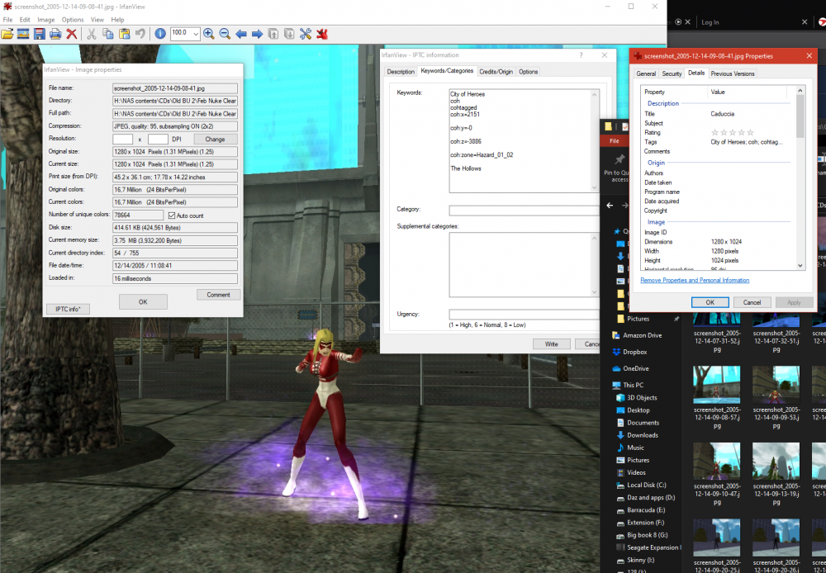826x573 pixels.
Task: Click the IPTC info button
Action: point(68,309)
